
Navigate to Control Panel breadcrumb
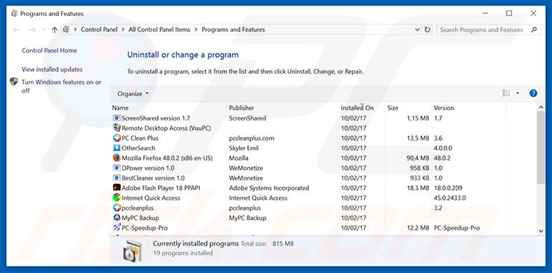(x=99, y=30)
